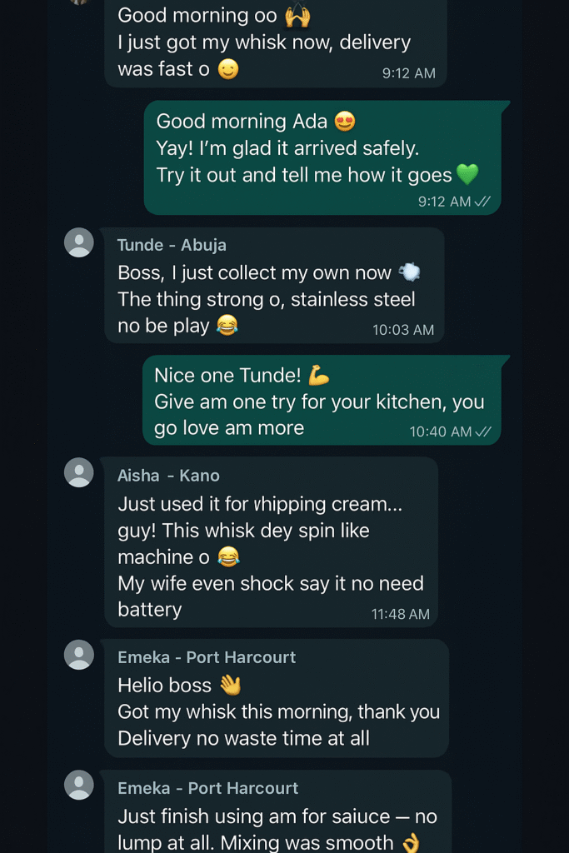Viewport: 569px width, 853px height.
Task: Click double-check receipt on 10:40 AM reply
Action: [482, 431]
